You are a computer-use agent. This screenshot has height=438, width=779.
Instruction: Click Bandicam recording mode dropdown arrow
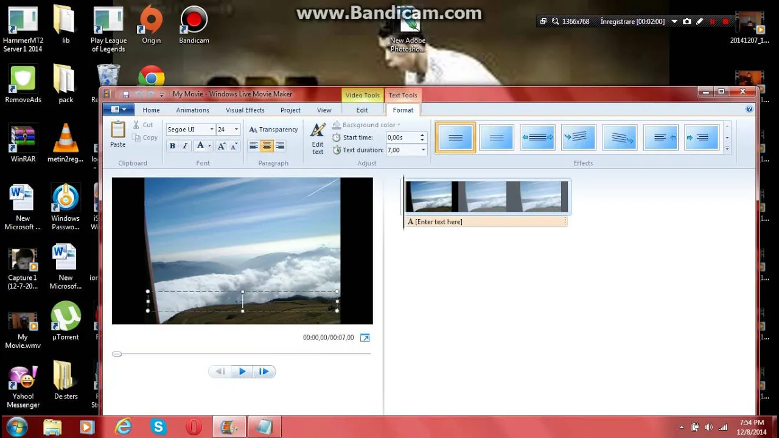pos(674,21)
